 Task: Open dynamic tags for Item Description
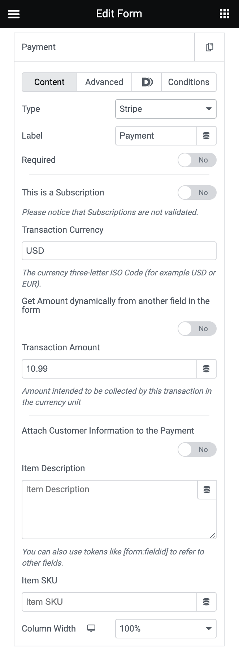(x=207, y=490)
